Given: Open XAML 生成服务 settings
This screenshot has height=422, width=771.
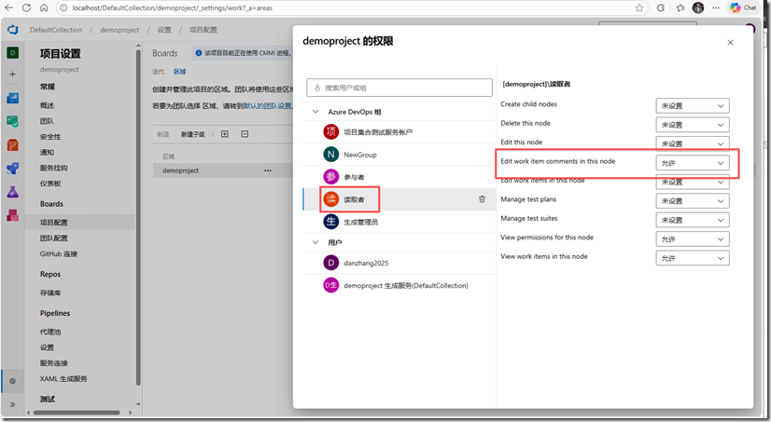Looking at the screenshot, I should (63, 379).
